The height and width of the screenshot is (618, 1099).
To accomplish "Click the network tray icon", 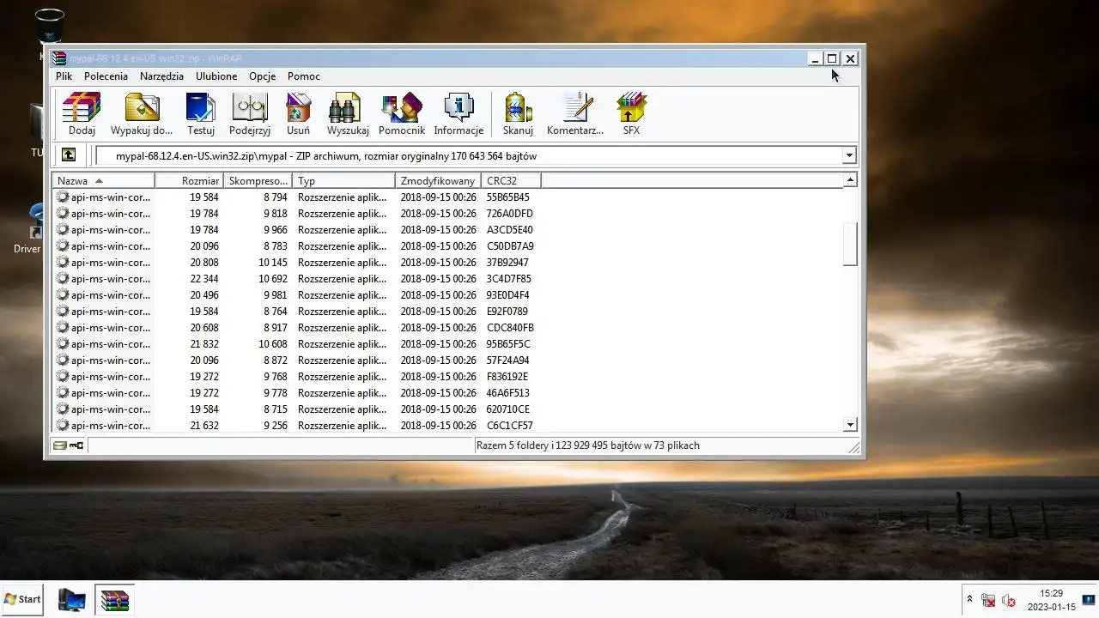I will pos(988,600).
